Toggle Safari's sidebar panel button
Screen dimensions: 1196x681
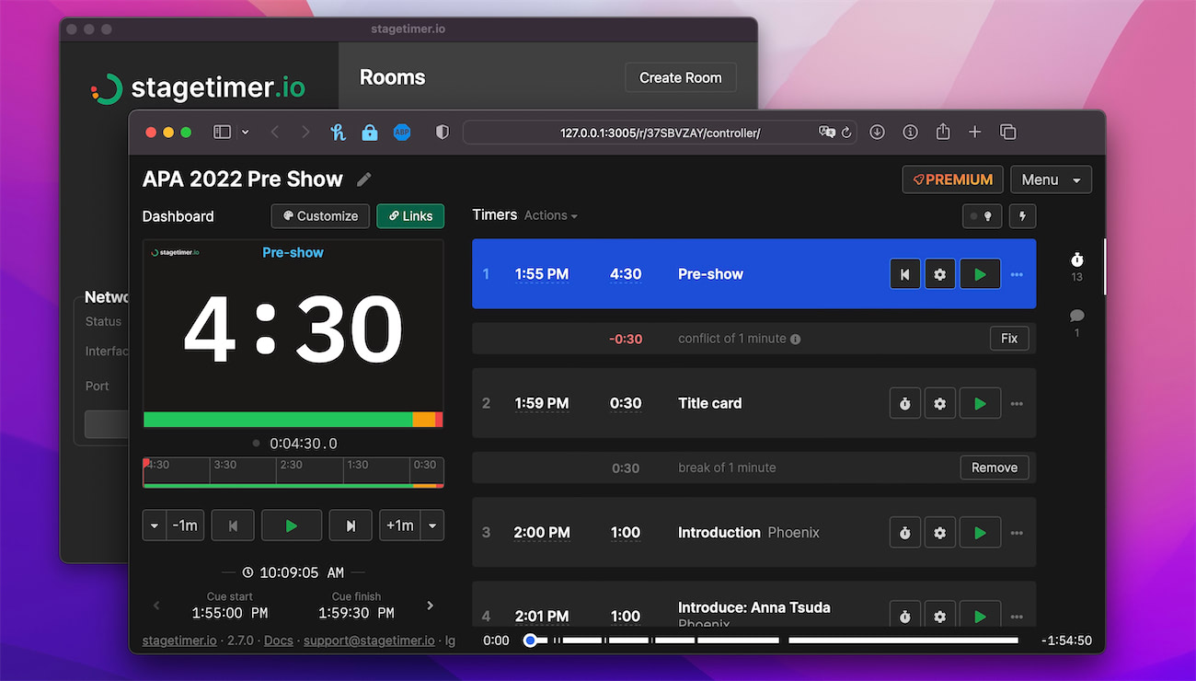(x=222, y=133)
